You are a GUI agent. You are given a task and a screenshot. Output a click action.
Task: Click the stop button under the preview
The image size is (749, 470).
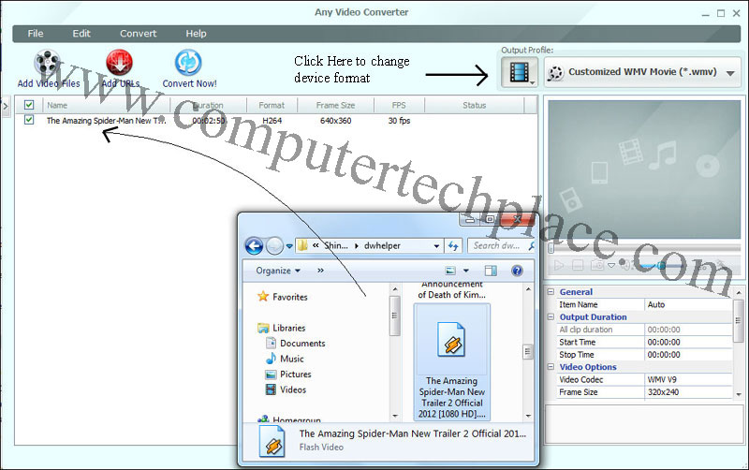pyautogui.click(x=578, y=265)
